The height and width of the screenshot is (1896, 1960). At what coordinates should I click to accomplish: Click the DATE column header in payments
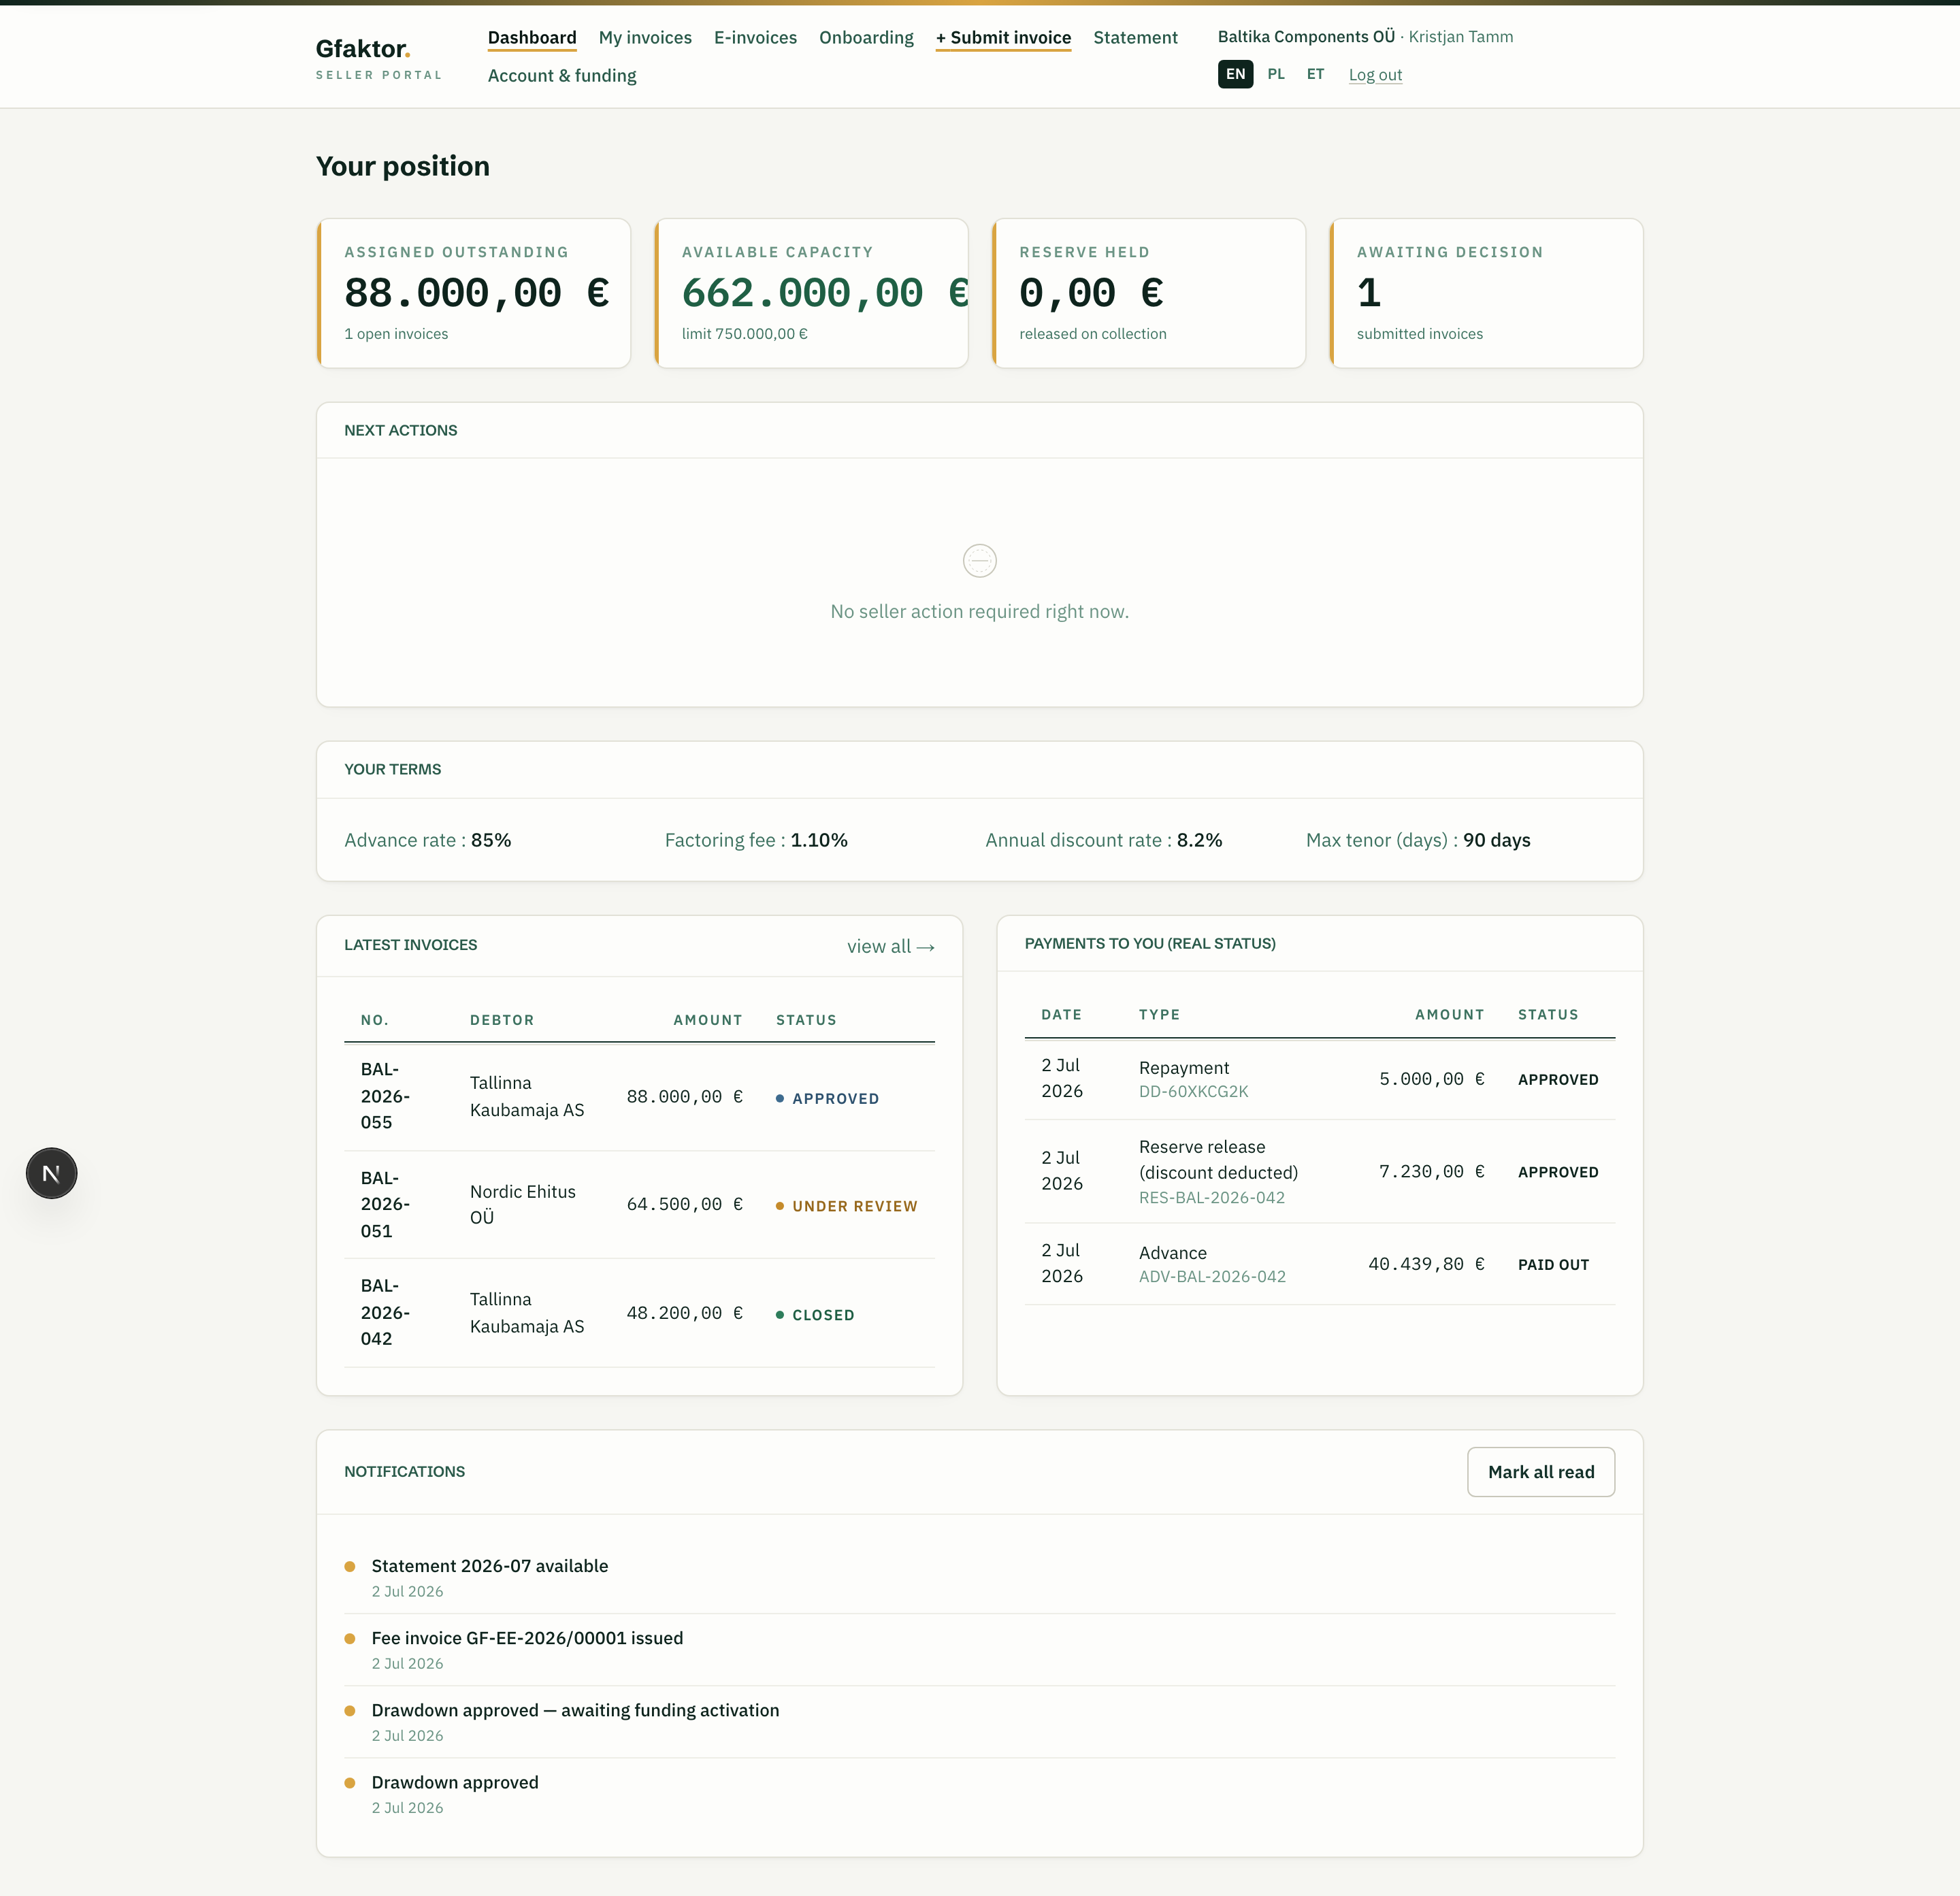(x=1061, y=1014)
